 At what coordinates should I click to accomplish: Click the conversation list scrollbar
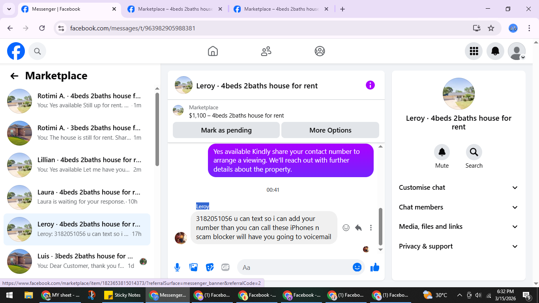coord(157,129)
